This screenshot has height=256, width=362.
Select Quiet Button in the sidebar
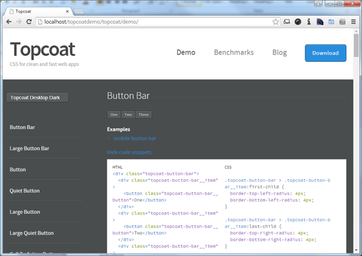pyautogui.click(x=24, y=191)
